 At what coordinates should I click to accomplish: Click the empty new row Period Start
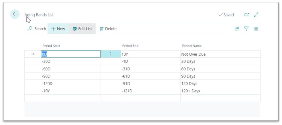coord(71,98)
